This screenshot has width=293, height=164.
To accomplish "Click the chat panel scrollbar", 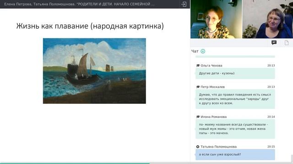I will click(292, 159).
